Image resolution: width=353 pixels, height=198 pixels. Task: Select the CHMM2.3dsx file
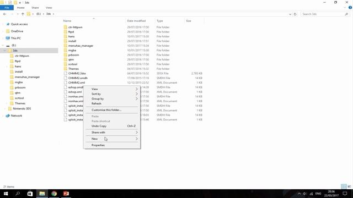[x=77, y=73]
